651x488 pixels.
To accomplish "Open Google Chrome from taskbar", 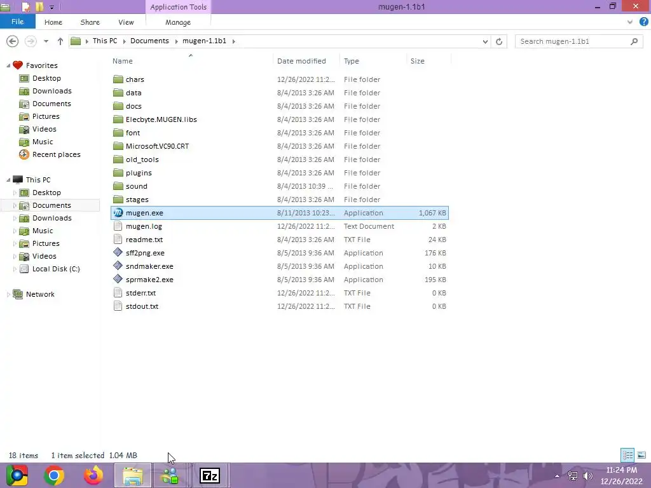I will tap(54, 475).
